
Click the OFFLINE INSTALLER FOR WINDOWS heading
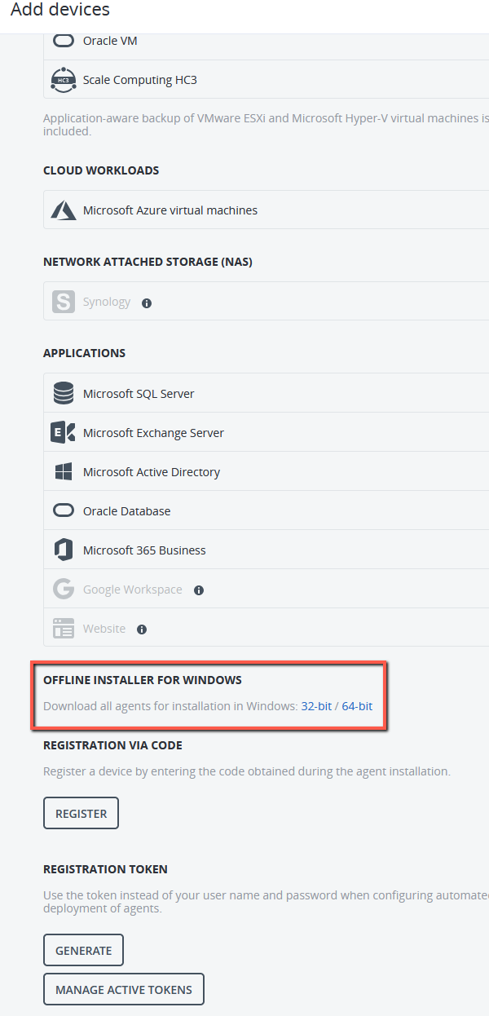pyautogui.click(x=143, y=680)
